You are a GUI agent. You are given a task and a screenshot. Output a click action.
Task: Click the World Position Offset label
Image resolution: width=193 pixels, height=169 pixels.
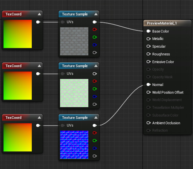(x=168, y=92)
